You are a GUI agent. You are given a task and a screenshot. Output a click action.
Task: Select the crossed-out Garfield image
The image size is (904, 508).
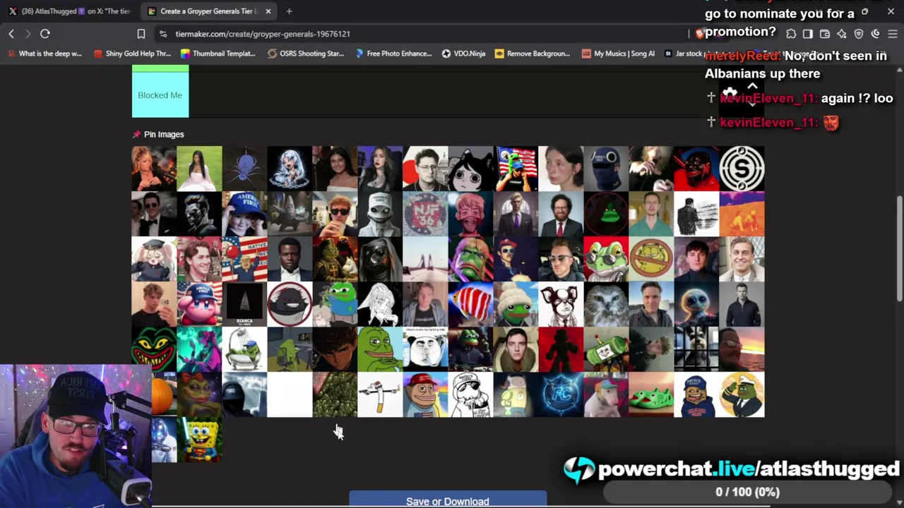[x=651, y=259]
